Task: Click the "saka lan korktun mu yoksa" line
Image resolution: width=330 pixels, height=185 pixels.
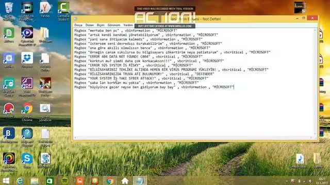Action: point(136,83)
